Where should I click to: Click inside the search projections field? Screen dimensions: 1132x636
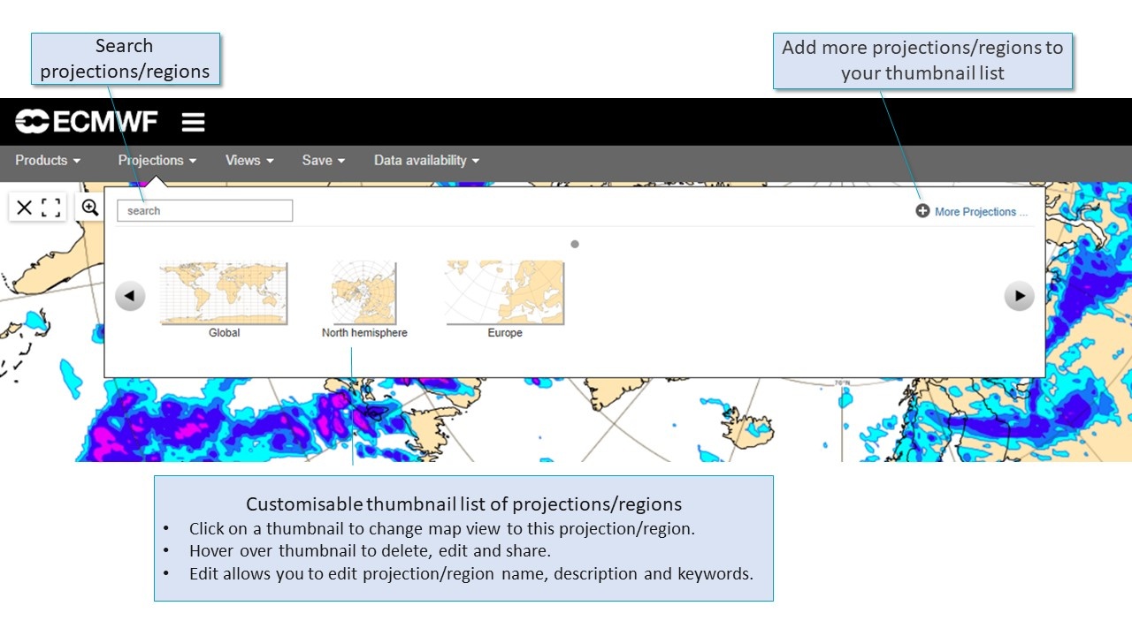[x=204, y=210]
